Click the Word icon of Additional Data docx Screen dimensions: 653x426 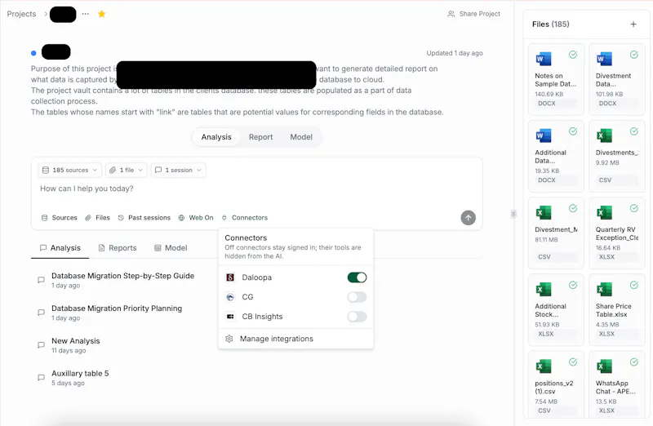(x=544, y=135)
